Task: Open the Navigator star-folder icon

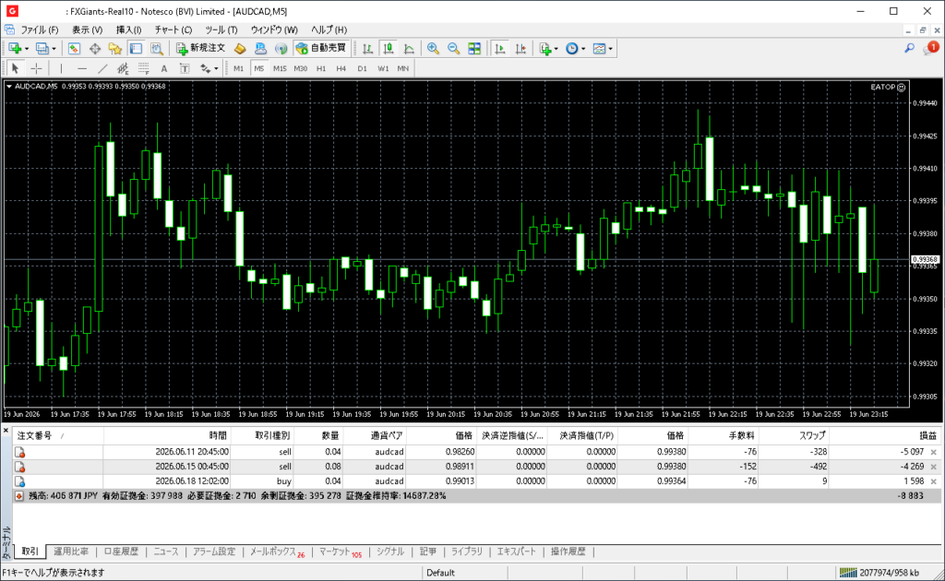Action: pos(115,49)
